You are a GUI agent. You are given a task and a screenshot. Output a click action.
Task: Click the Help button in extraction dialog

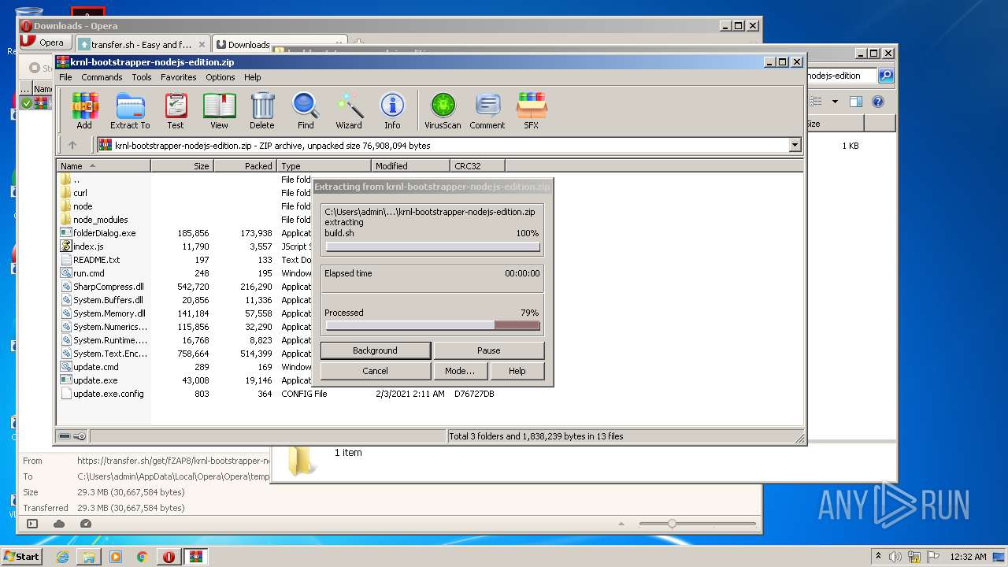coord(517,371)
